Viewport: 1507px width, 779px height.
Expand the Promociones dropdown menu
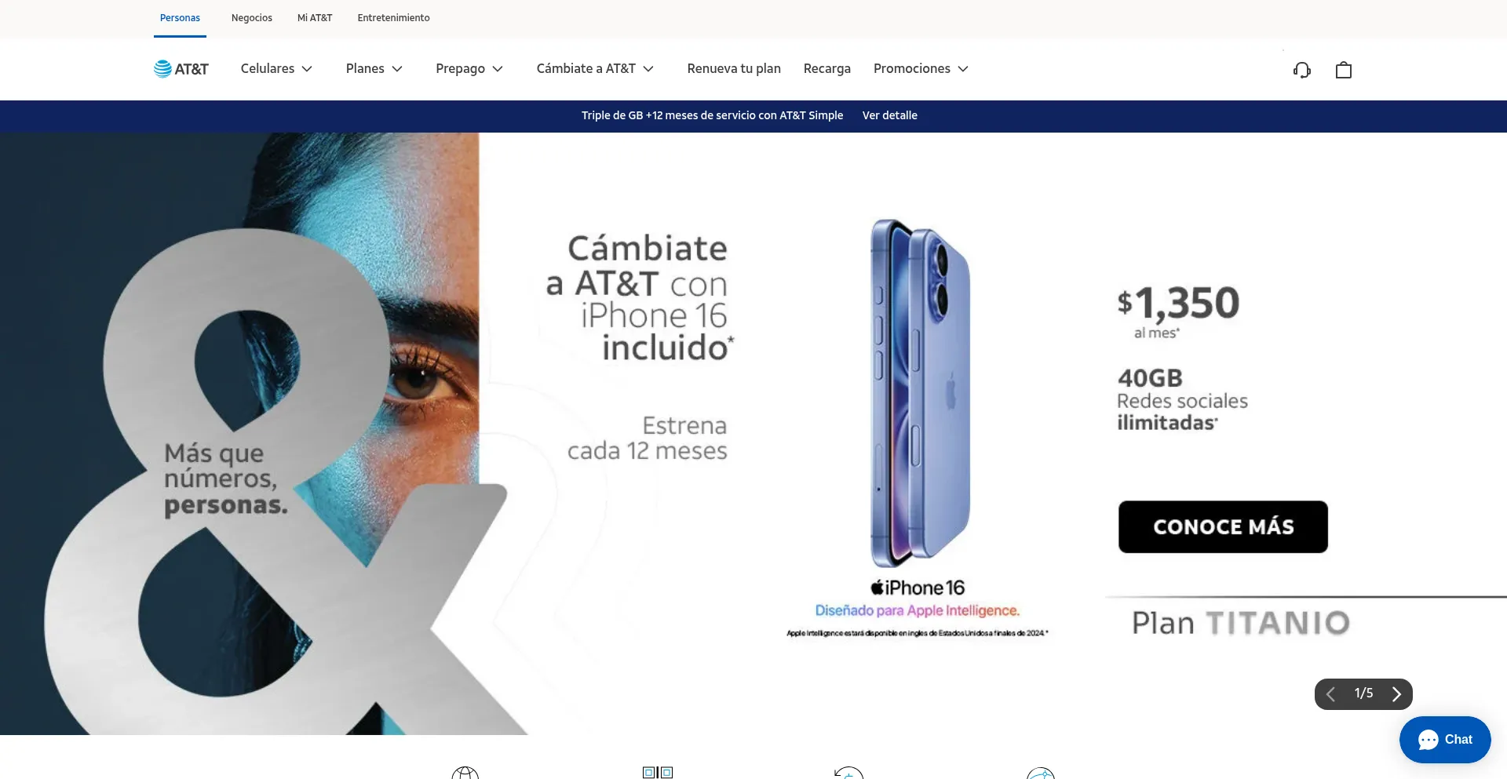point(921,69)
